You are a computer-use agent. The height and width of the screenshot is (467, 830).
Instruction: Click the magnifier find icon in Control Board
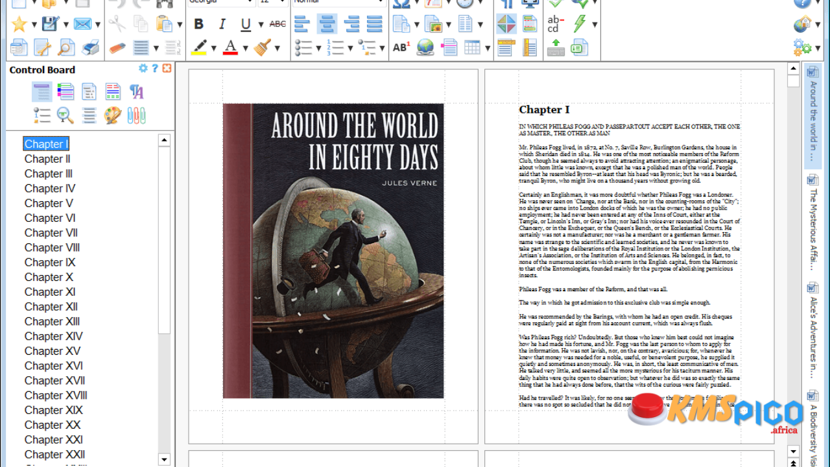coord(65,115)
